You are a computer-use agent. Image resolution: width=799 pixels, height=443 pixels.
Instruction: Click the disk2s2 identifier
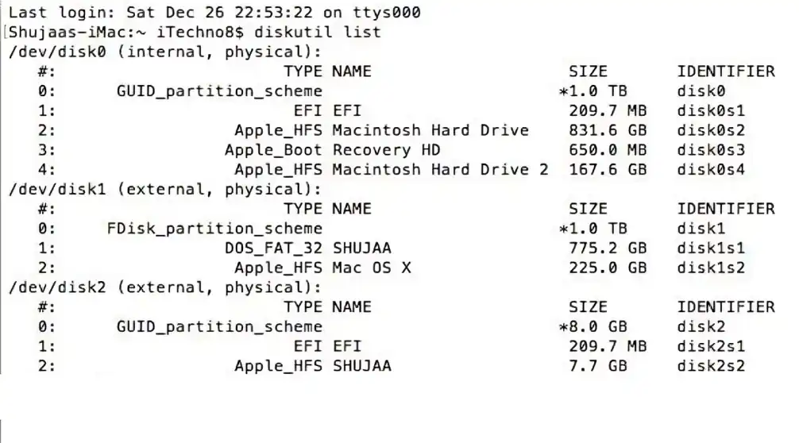point(711,366)
